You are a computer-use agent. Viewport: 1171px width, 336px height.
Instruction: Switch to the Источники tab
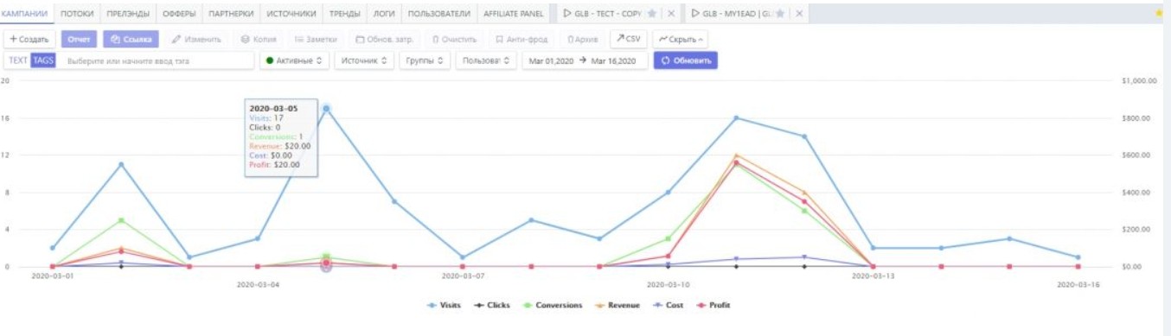click(x=291, y=14)
